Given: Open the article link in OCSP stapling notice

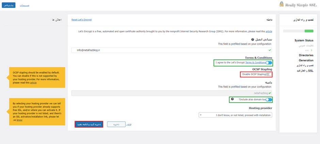Looking at the screenshot, I should (33, 83).
